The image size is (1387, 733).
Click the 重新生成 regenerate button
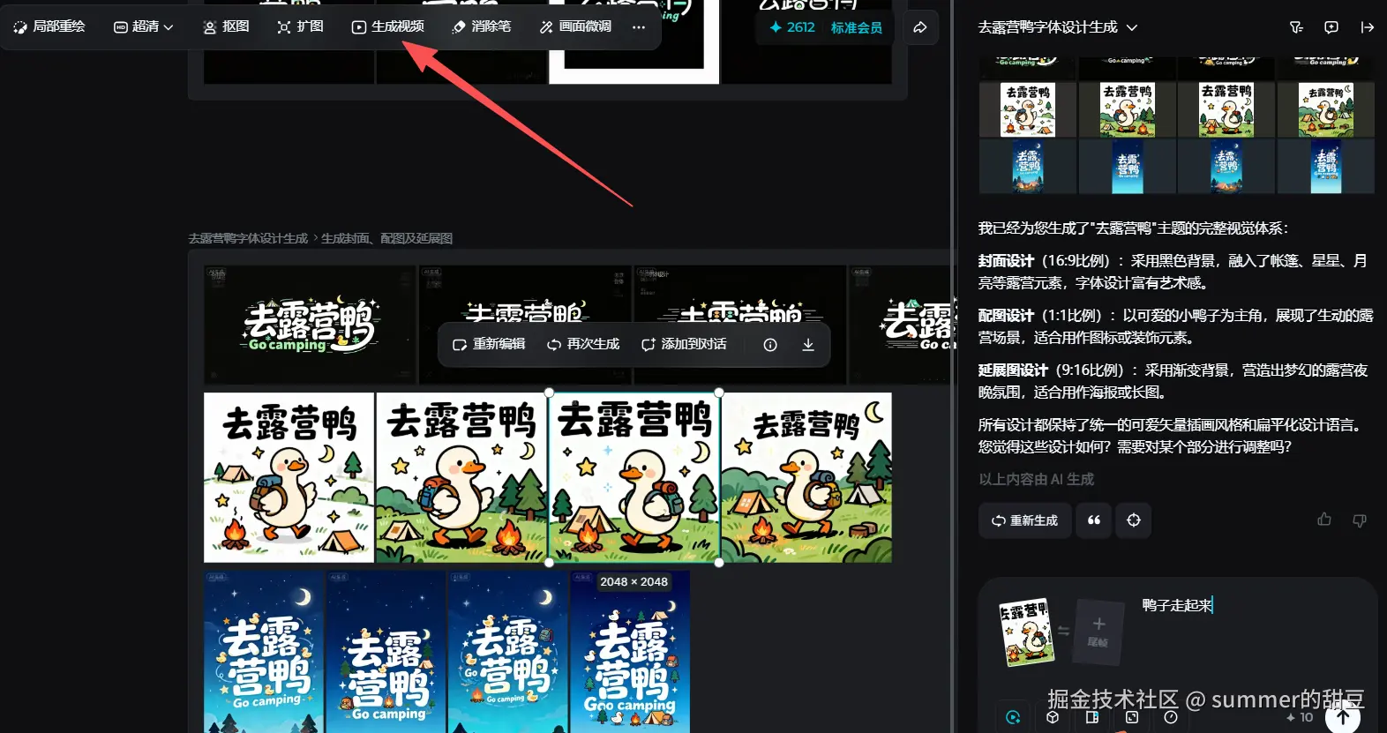point(1024,520)
